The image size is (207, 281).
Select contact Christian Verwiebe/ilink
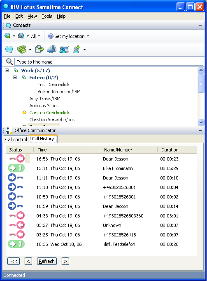pos(52,120)
